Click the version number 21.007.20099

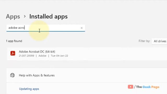click(27, 56)
